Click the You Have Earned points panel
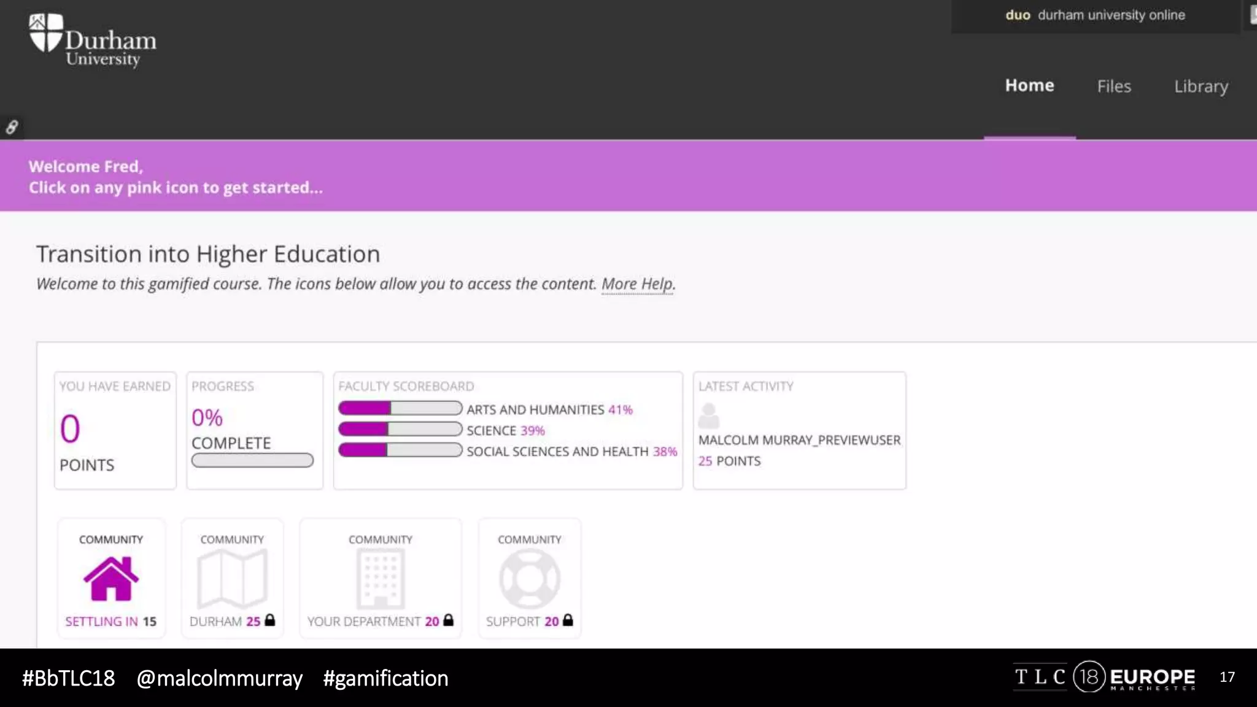 [x=115, y=430]
